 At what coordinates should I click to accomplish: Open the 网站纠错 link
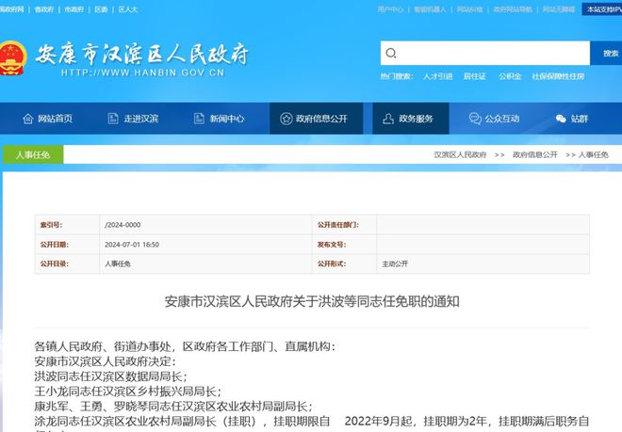[x=469, y=9]
